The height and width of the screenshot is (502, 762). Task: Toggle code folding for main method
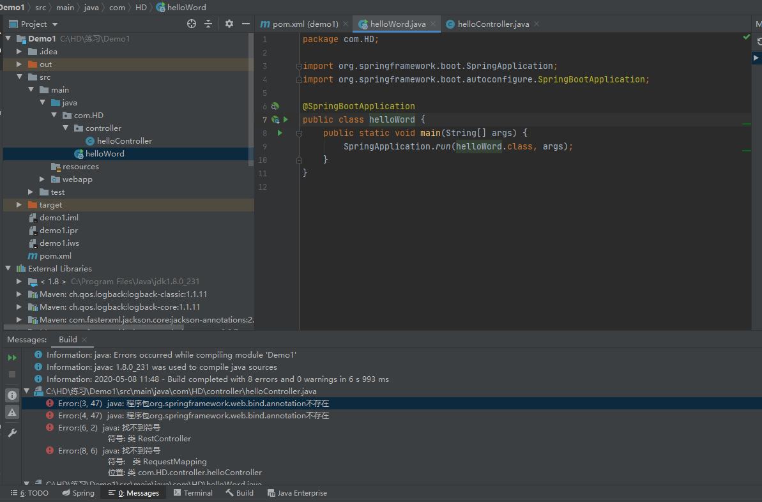coord(299,133)
